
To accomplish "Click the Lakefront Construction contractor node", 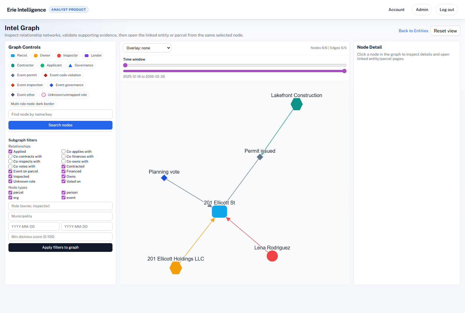I will (296, 104).
